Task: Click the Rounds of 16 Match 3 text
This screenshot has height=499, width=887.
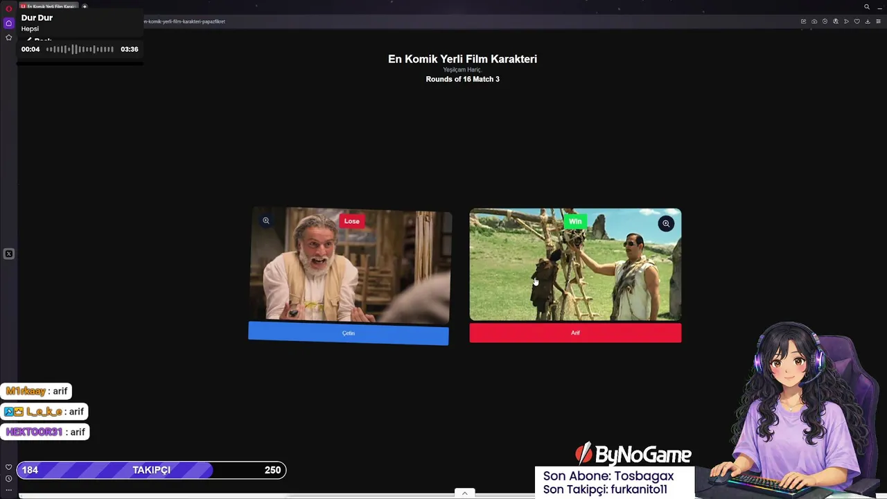Action: [462, 79]
